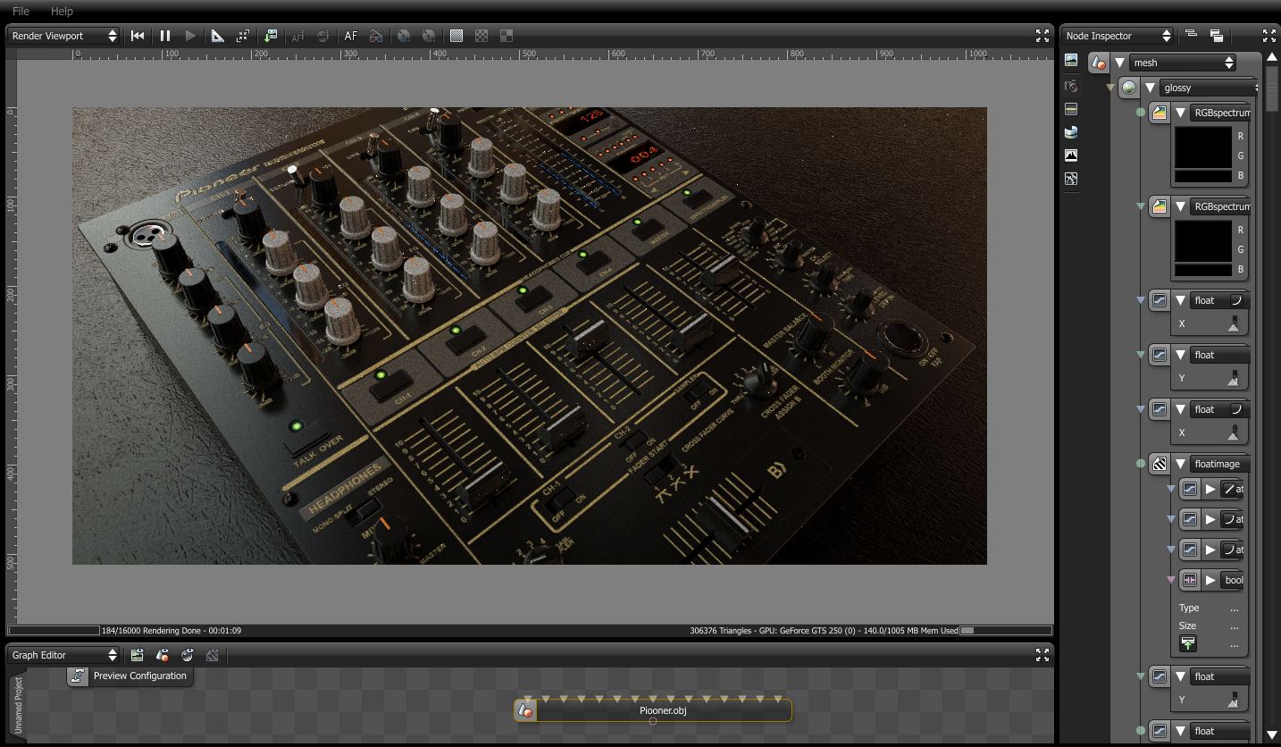
Task: Collapse the mesh node section
Action: pos(1119,63)
